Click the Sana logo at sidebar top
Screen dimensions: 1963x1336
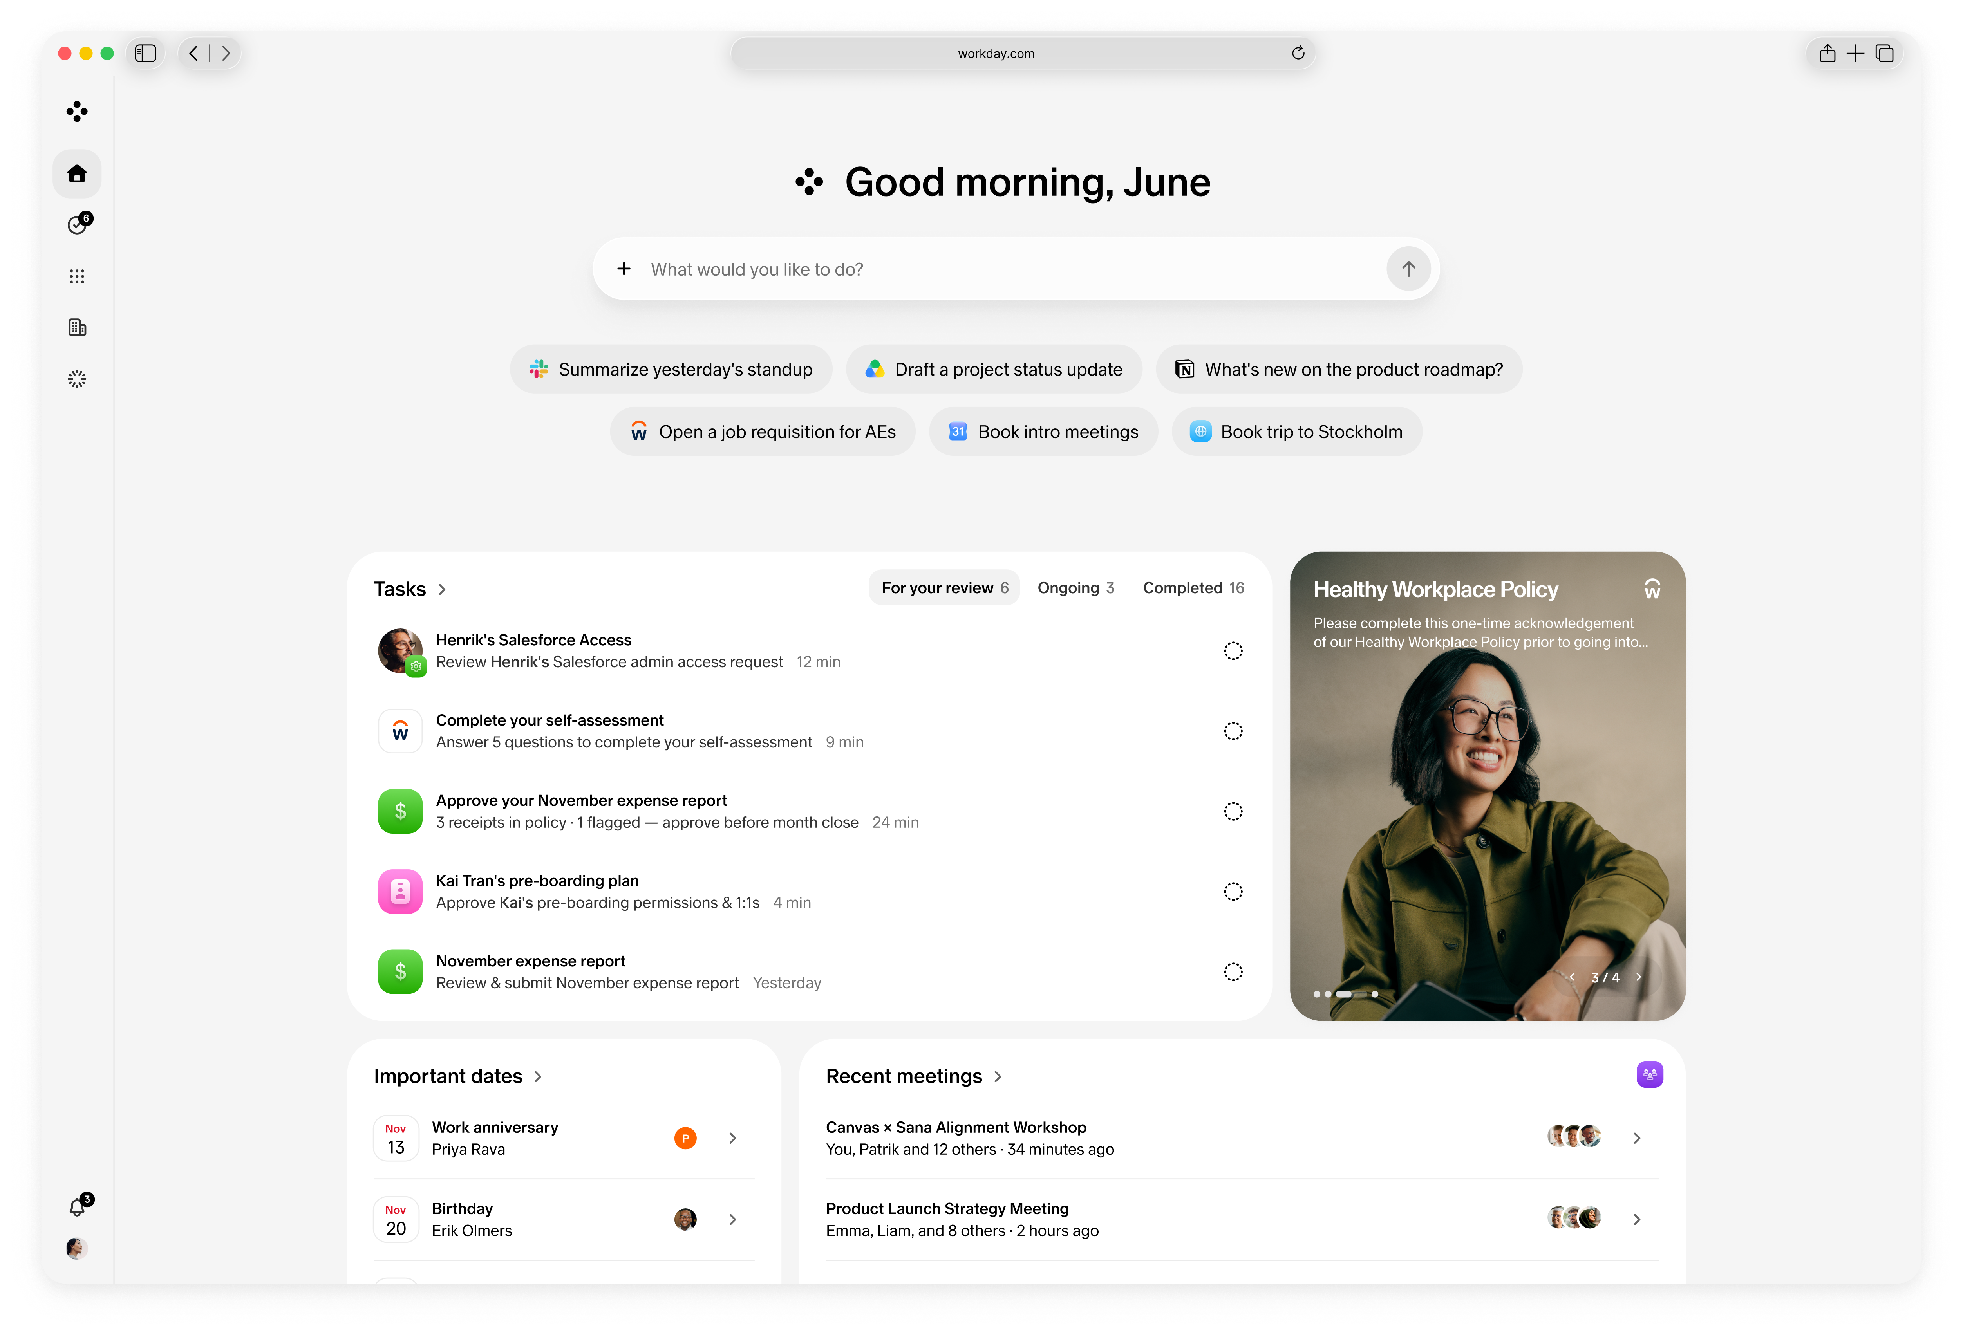[77, 112]
